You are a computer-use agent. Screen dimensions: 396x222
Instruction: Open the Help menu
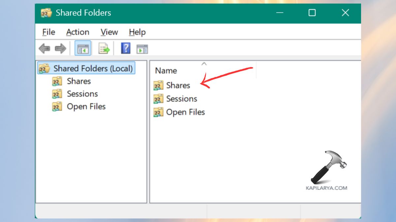137,32
